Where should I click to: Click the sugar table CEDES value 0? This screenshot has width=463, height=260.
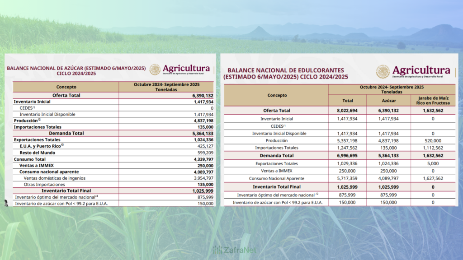(x=212, y=108)
